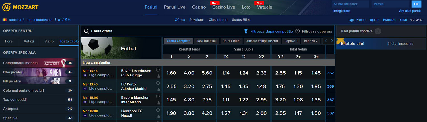Open info icon for Bayern Munchen match
427x122 pixels.
[158, 97]
